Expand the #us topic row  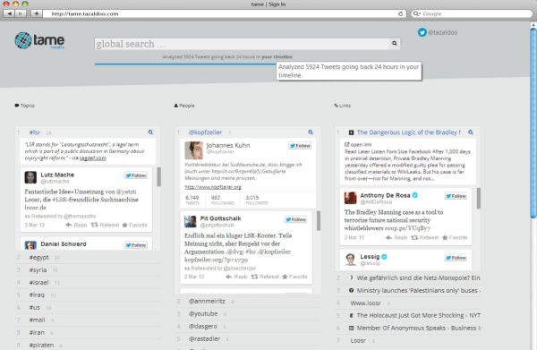88,308
